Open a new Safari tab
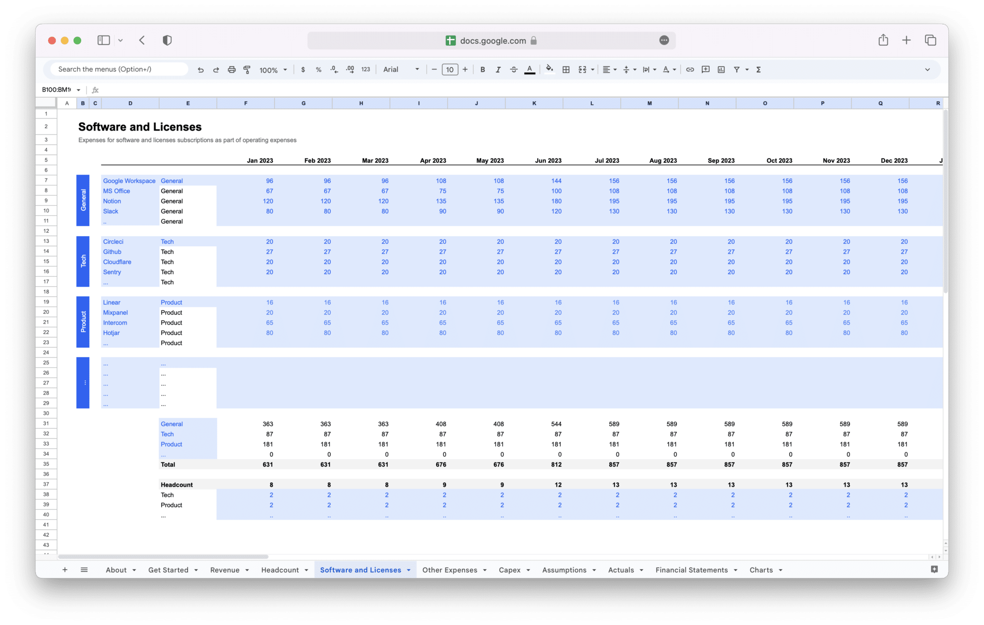 (906, 40)
